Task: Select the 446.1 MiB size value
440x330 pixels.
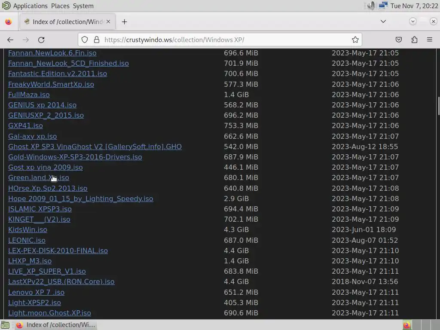Action: (241, 168)
